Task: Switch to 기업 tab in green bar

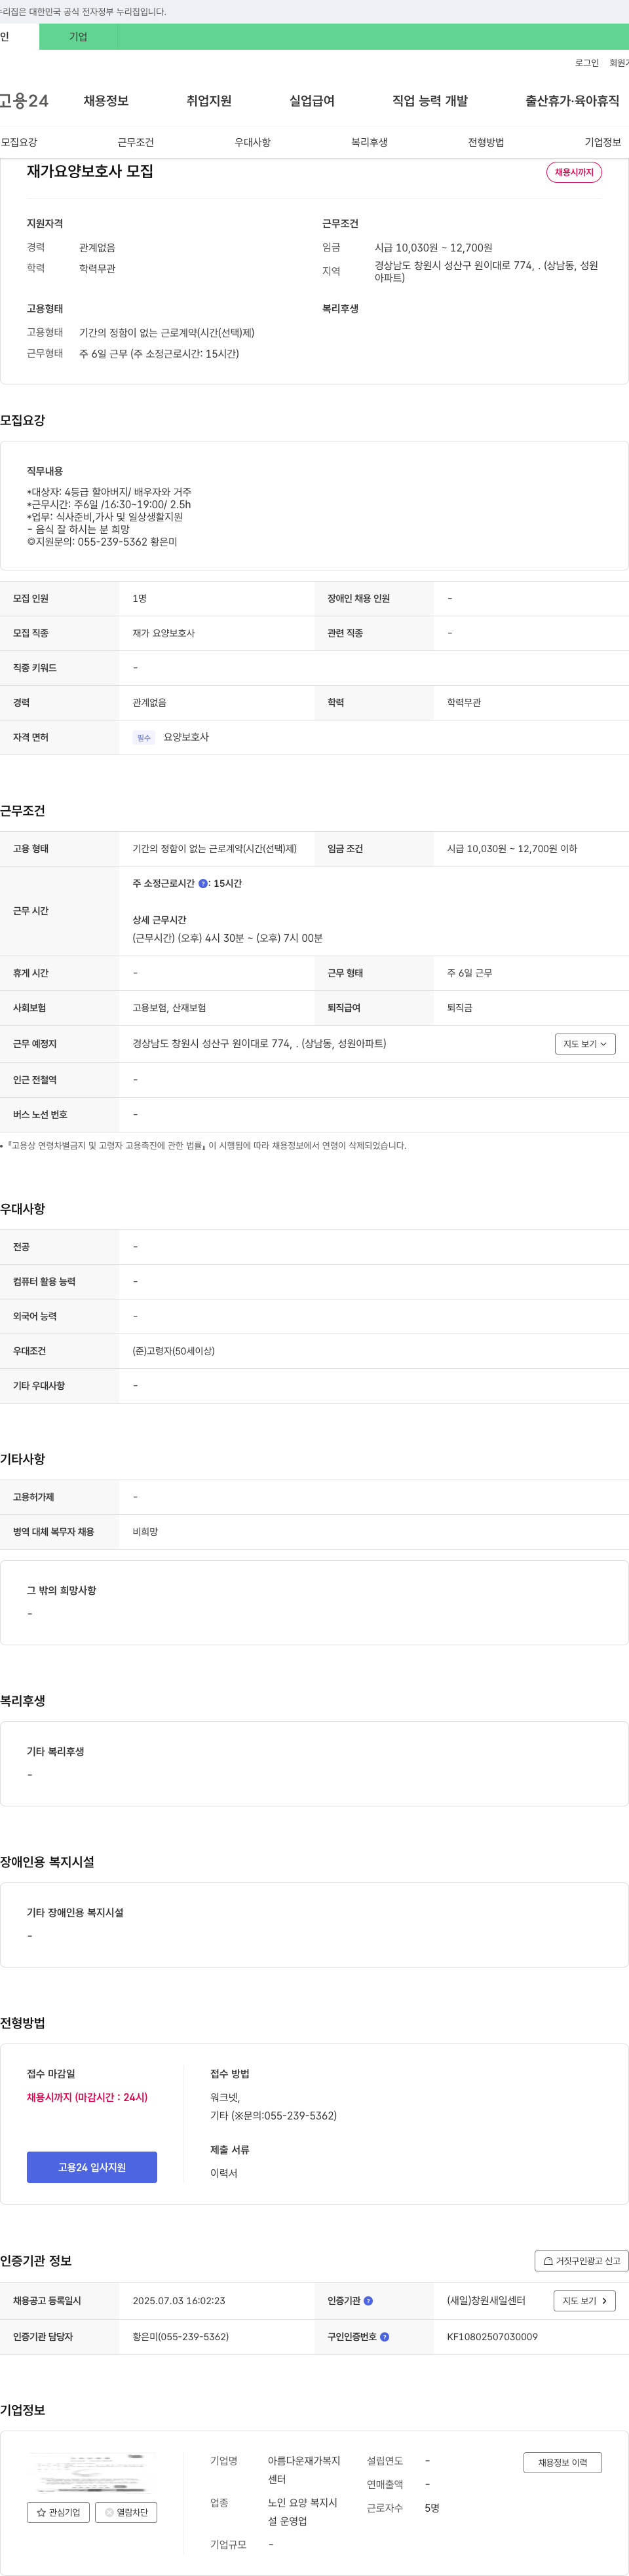Action: click(78, 37)
